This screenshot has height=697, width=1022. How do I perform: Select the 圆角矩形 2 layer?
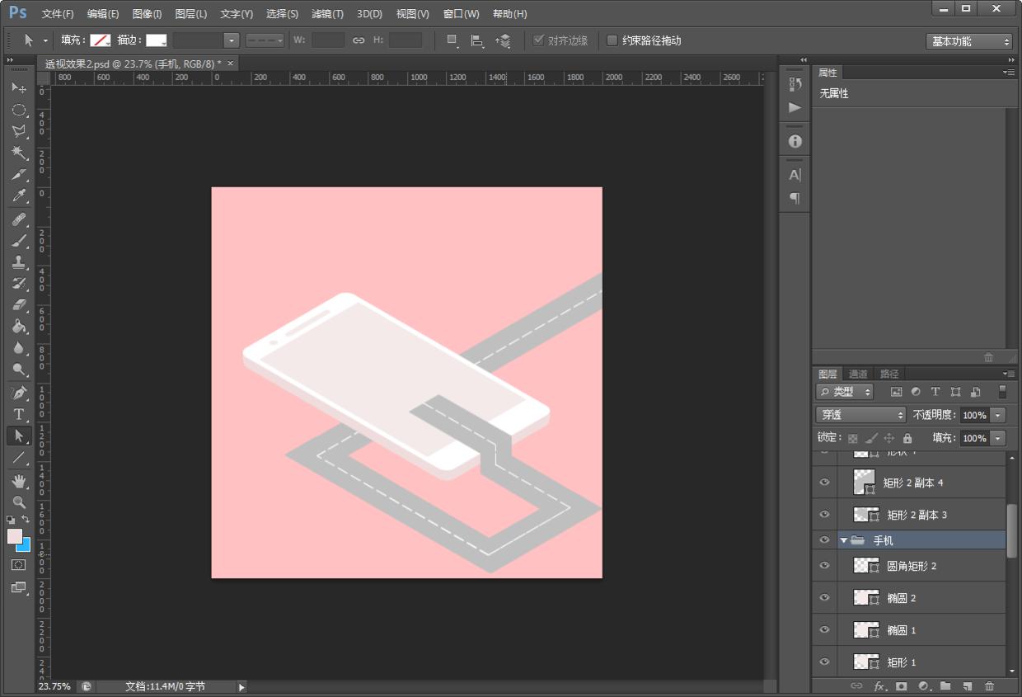[912, 566]
